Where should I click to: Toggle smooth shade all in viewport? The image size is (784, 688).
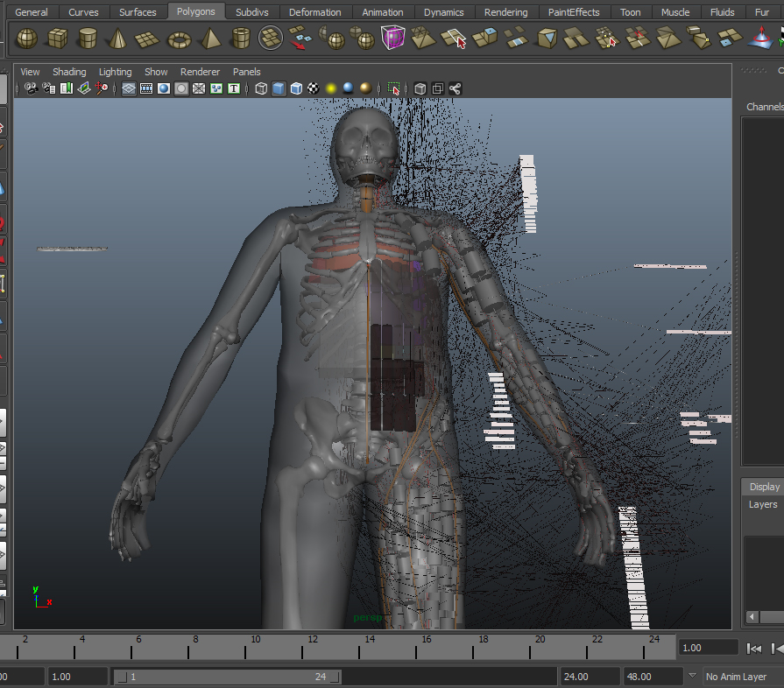click(279, 88)
